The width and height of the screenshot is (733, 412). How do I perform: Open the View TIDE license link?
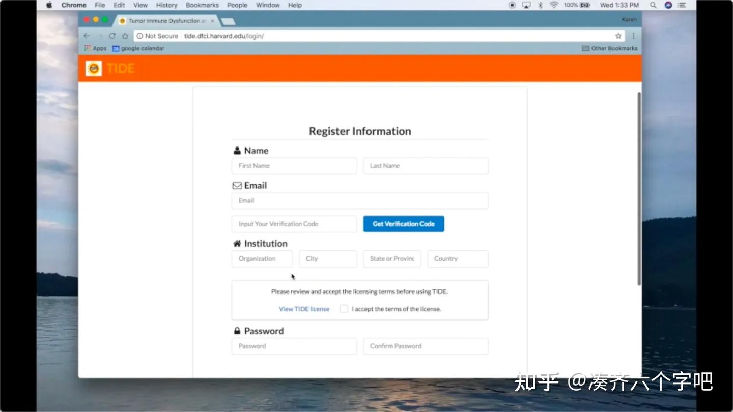[303, 309]
